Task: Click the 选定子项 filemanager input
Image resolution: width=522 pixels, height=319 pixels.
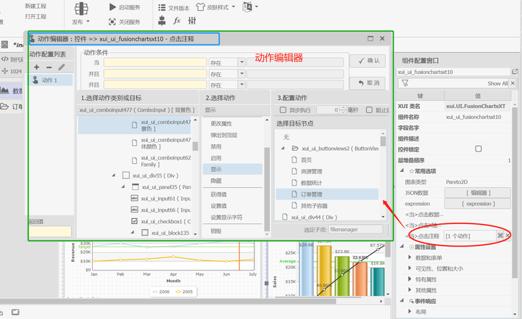Action: click(x=355, y=229)
